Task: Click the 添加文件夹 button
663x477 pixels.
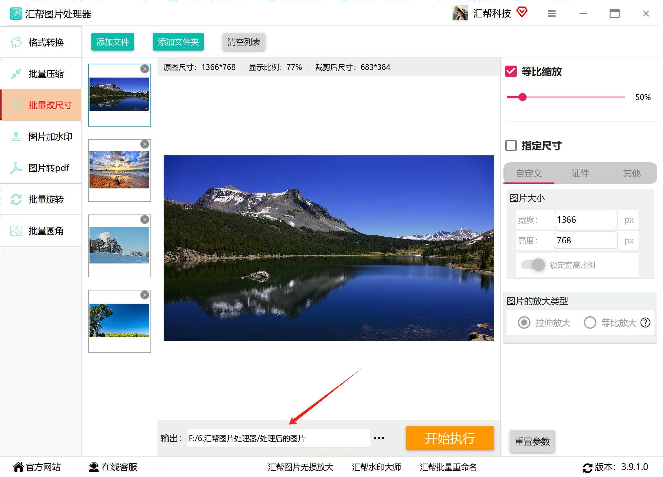Action: click(178, 42)
